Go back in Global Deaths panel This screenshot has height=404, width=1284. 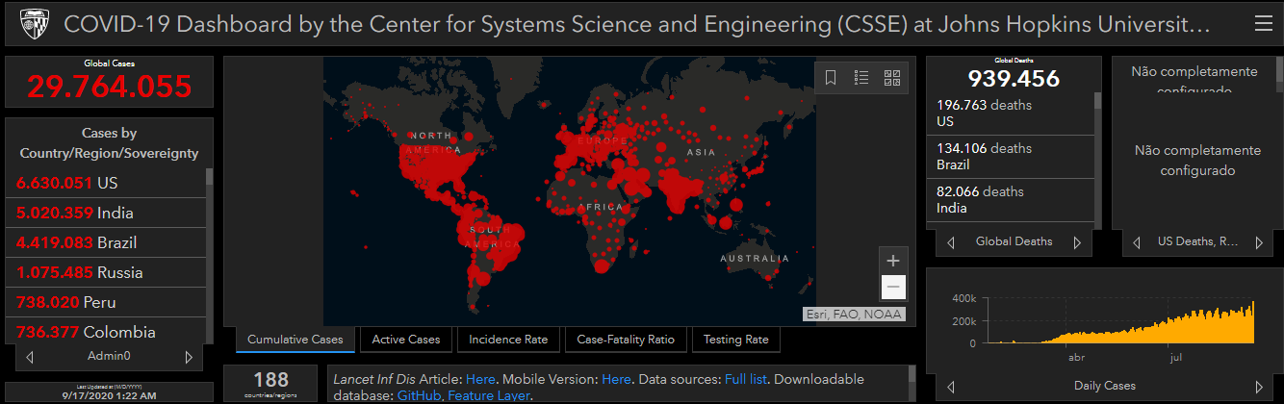click(951, 242)
